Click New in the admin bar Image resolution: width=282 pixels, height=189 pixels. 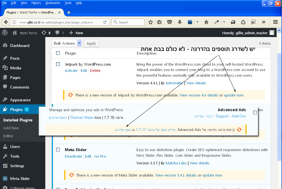(76, 33)
